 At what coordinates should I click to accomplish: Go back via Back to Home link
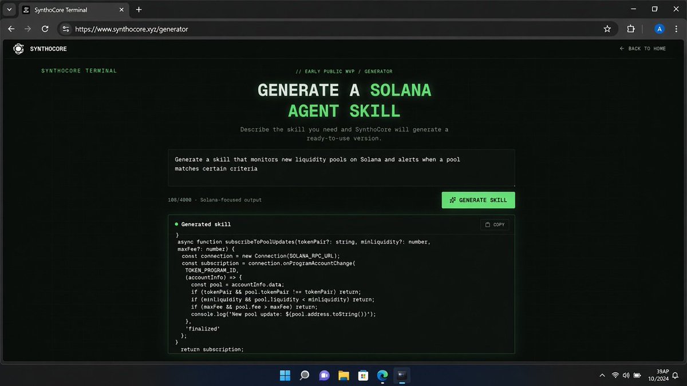pyautogui.click(x=642, y=49)
